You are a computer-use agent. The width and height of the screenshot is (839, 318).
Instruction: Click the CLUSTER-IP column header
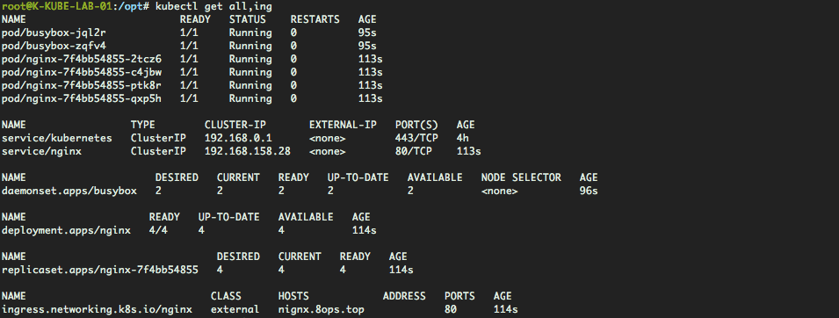(x=235, y=125)
